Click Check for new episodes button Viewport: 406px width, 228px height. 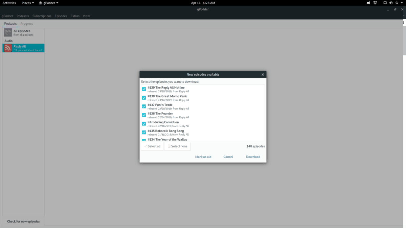click(23, 221)
